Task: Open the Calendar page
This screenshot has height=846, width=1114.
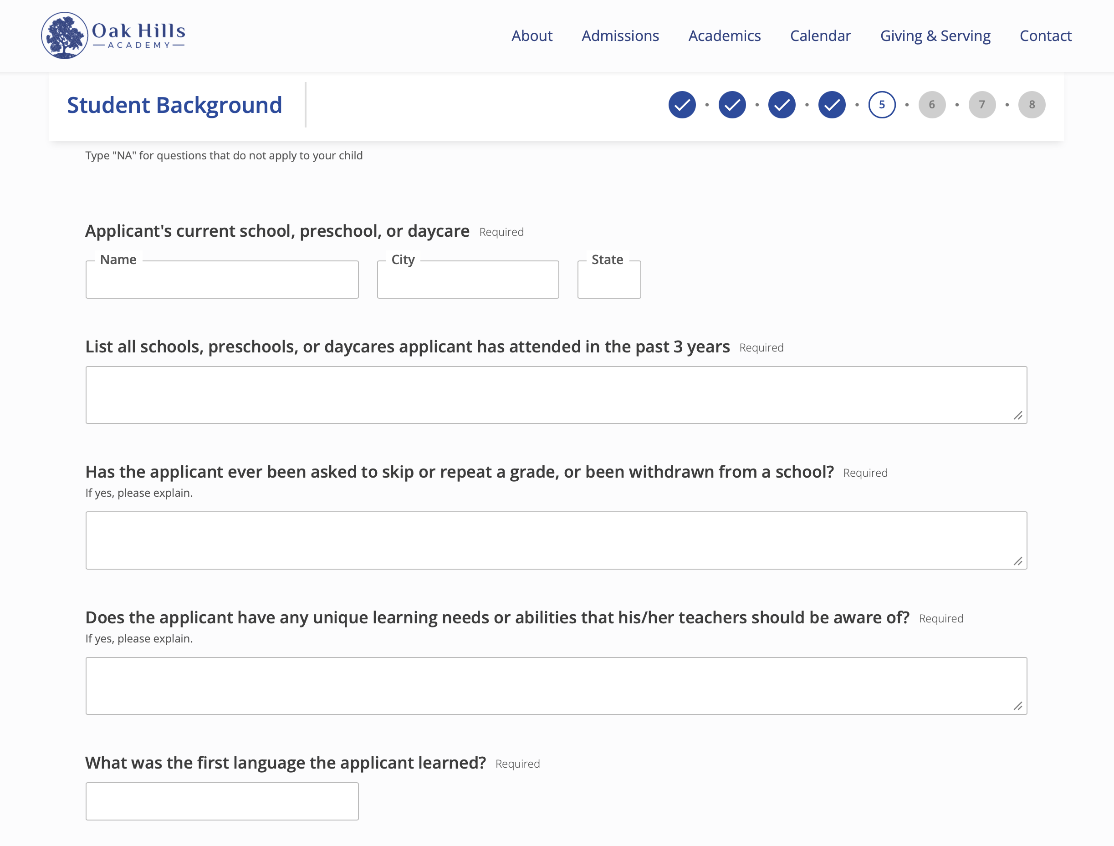Action: pos(820,36)
